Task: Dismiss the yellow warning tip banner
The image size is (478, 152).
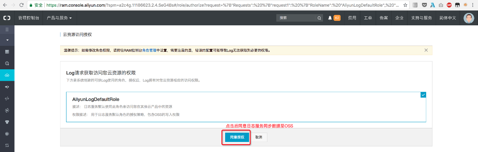Action: pyautogui.click(x=426, y=50)
